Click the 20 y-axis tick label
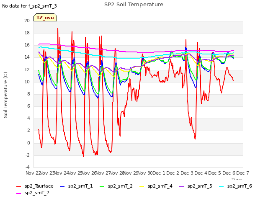Image resolution: width=268 pixels, height=201 pixels. [x=27, y=21]
